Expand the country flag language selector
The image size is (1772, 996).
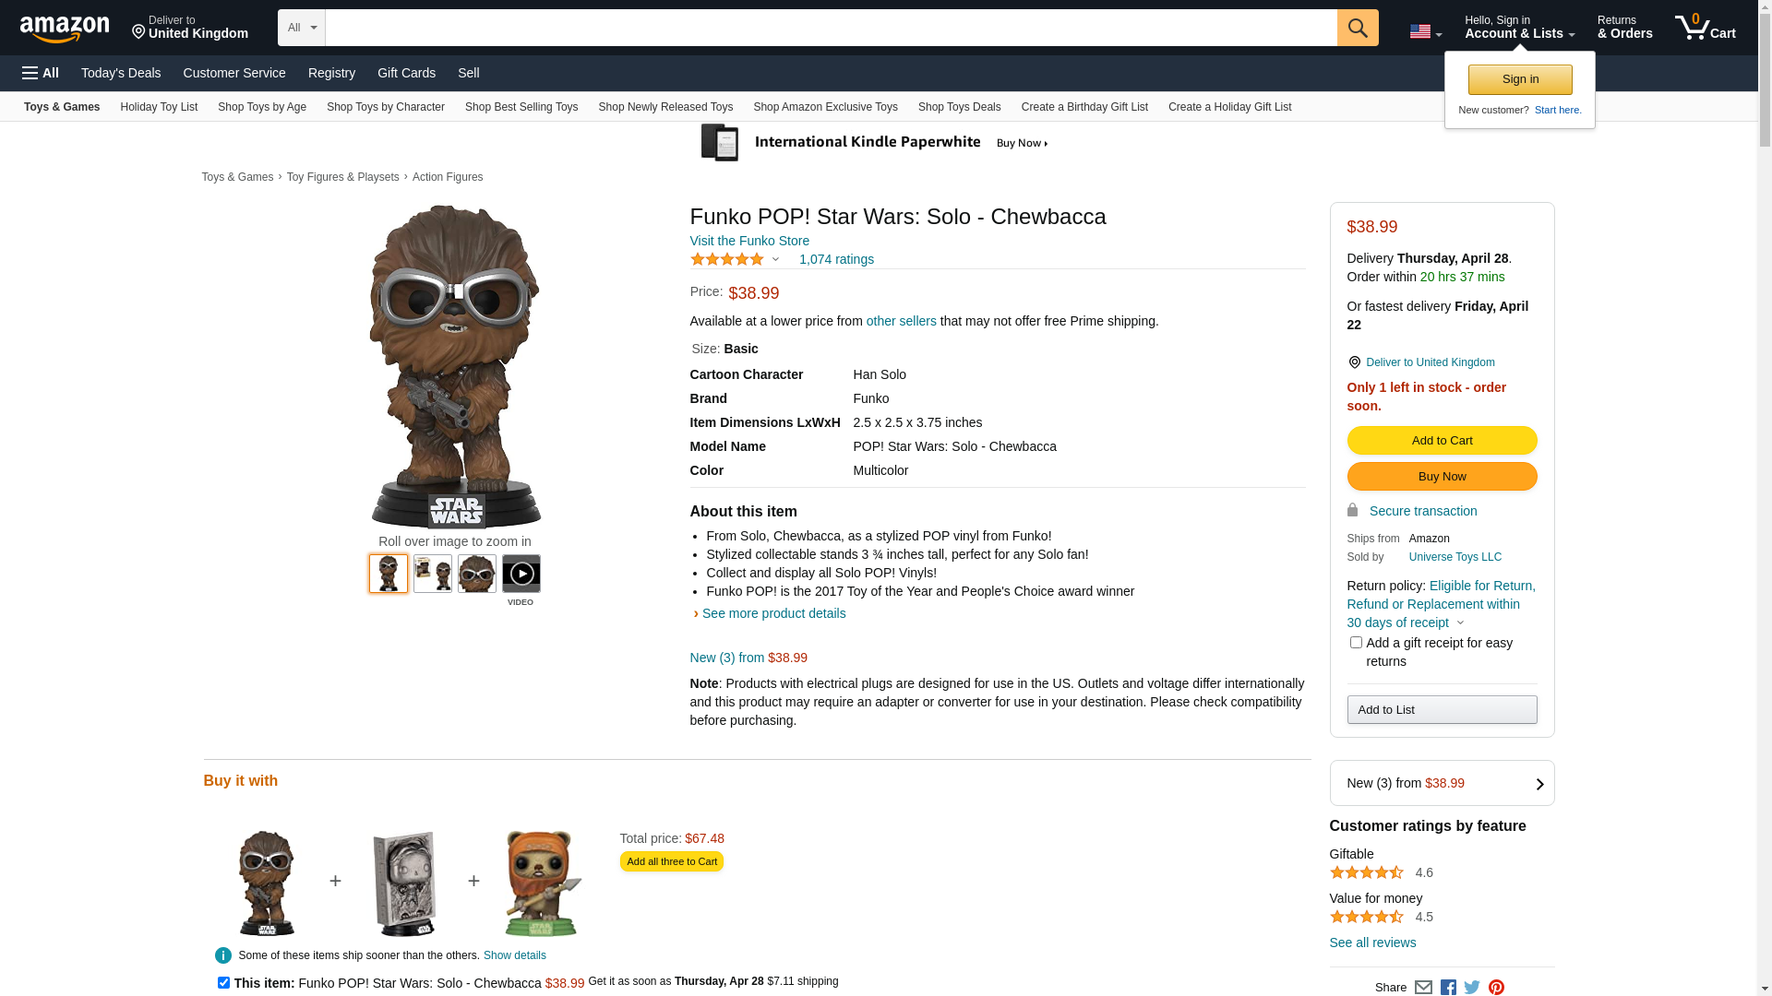pos(1425,32)
